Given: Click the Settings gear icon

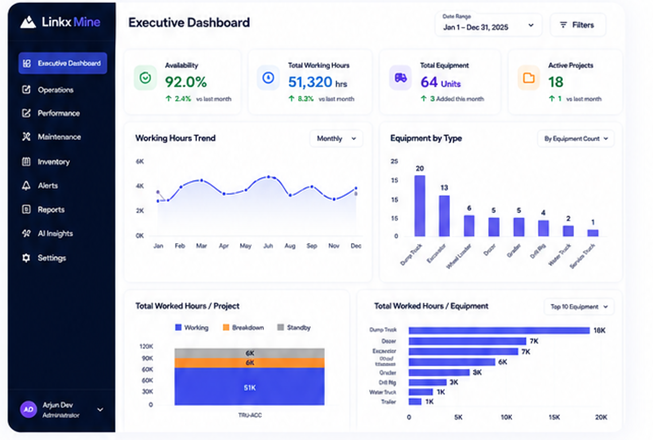Looking at the screenshot, I should point(26,258).
